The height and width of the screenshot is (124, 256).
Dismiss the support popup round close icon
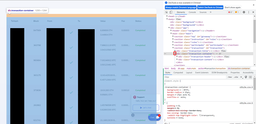[x=133, y=115]
